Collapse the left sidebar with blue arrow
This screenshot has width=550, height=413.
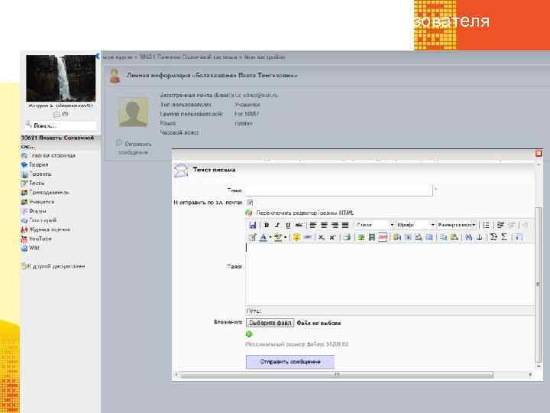tap(98, 56)
